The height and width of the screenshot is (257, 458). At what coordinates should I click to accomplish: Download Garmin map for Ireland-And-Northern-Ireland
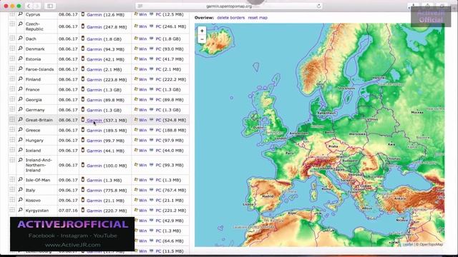[x=94, y=166]
